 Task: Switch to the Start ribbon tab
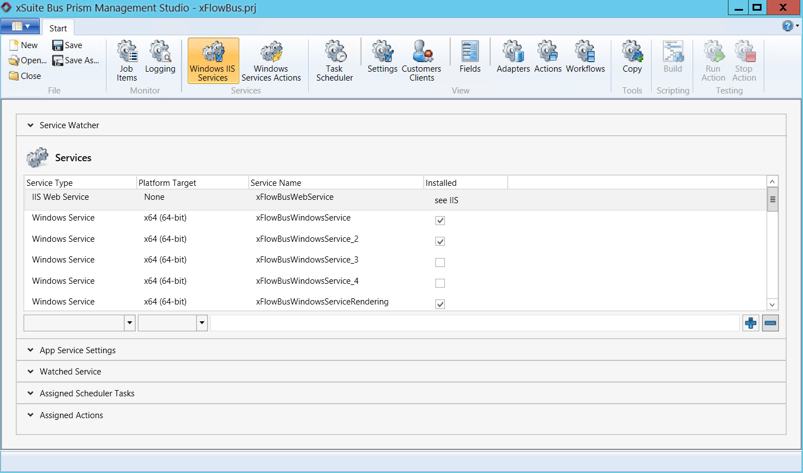(x=58, y=28)
